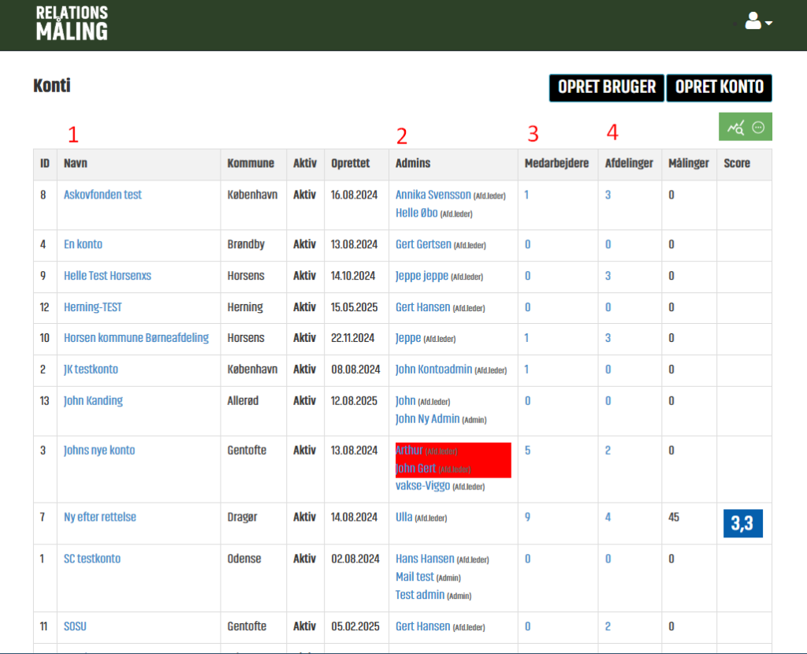Open Medarbejdere count 5 for Johns nye konto
Image resolution: width=807 pixels, height=654 pixels.
pyautogui.click(x=527, y=451)
